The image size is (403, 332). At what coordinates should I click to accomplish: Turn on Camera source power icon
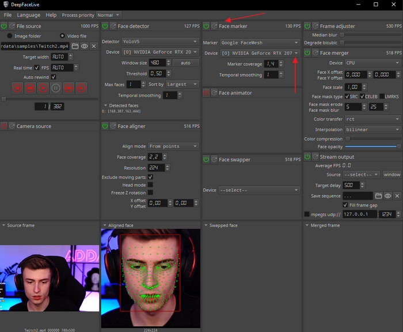(x=4, y=126)
